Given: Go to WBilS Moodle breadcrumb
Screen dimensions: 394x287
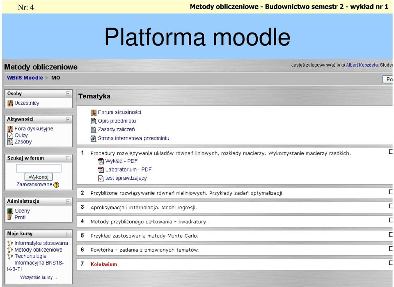Looking at the screenshot, I should [25, 78].
